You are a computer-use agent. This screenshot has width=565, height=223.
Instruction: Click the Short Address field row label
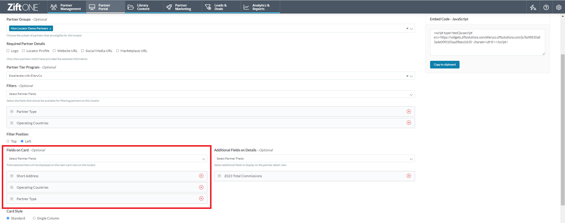(27, 176)
